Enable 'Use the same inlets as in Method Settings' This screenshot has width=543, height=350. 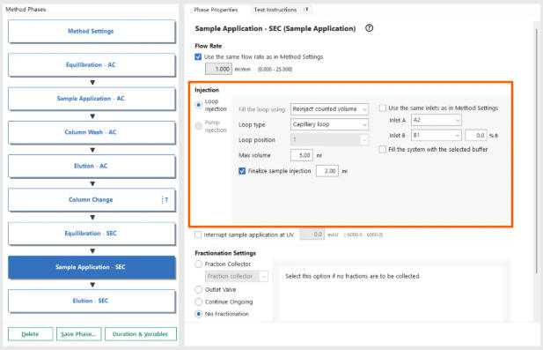point(382,108)
